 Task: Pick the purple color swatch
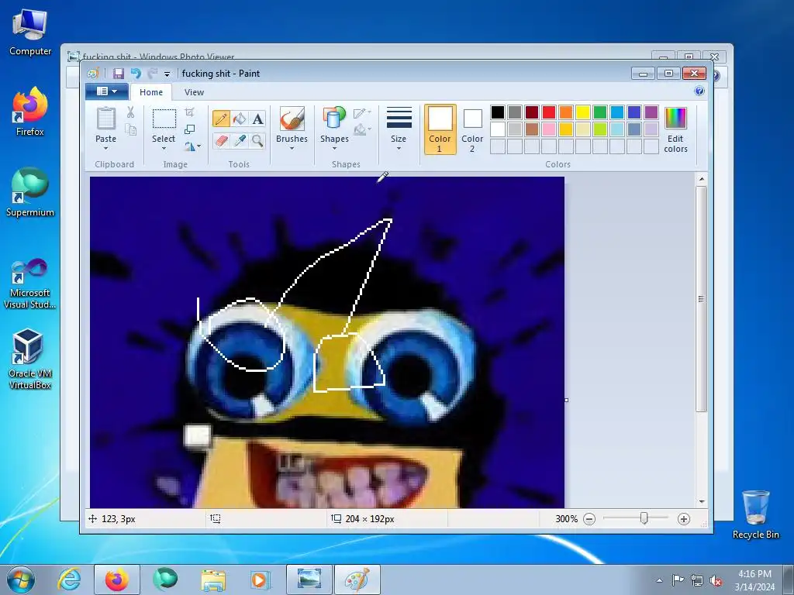pos(651,112)
